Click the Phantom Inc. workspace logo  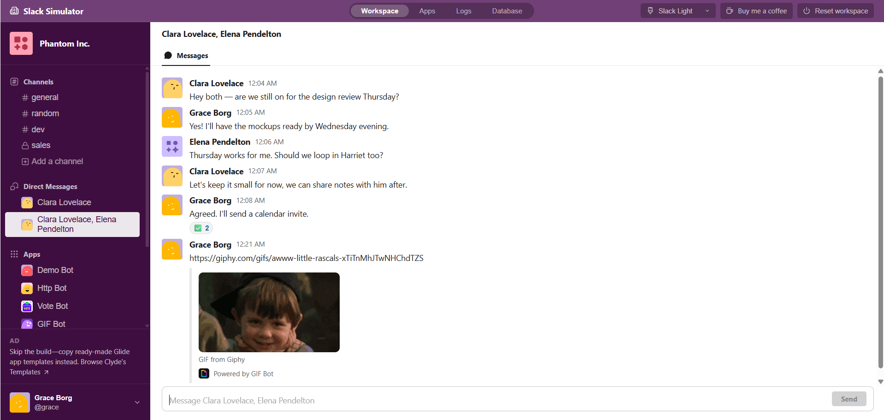21,43
